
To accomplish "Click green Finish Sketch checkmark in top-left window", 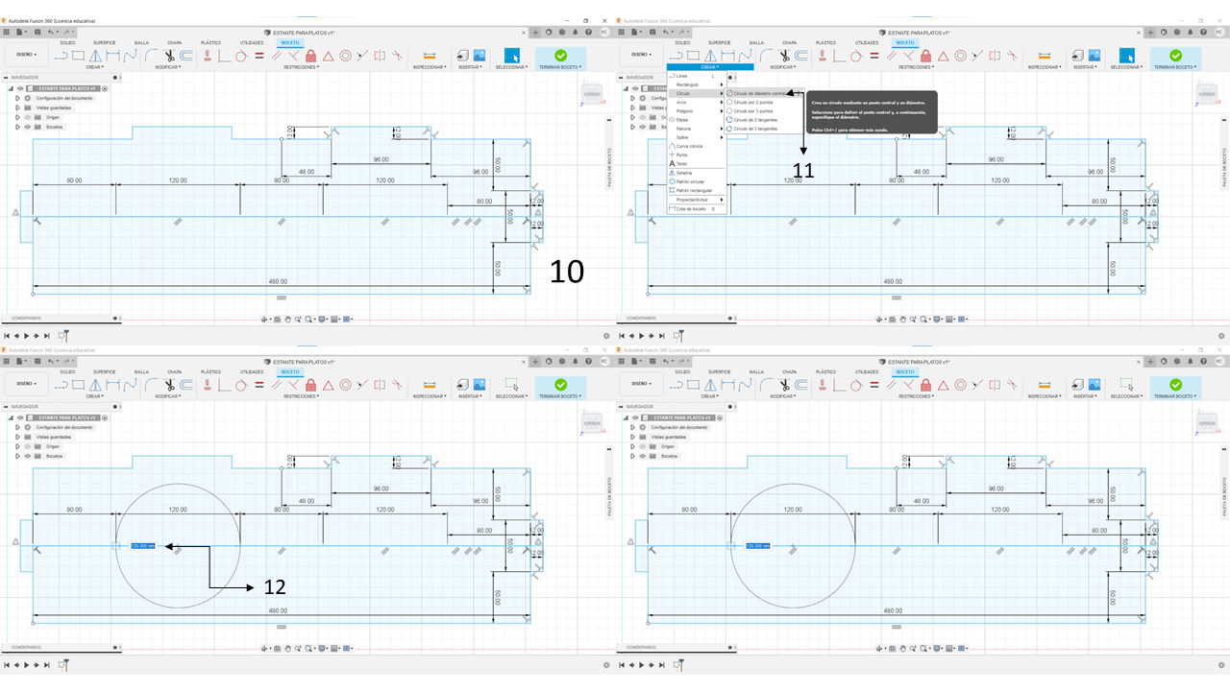I will coord(561,56).
